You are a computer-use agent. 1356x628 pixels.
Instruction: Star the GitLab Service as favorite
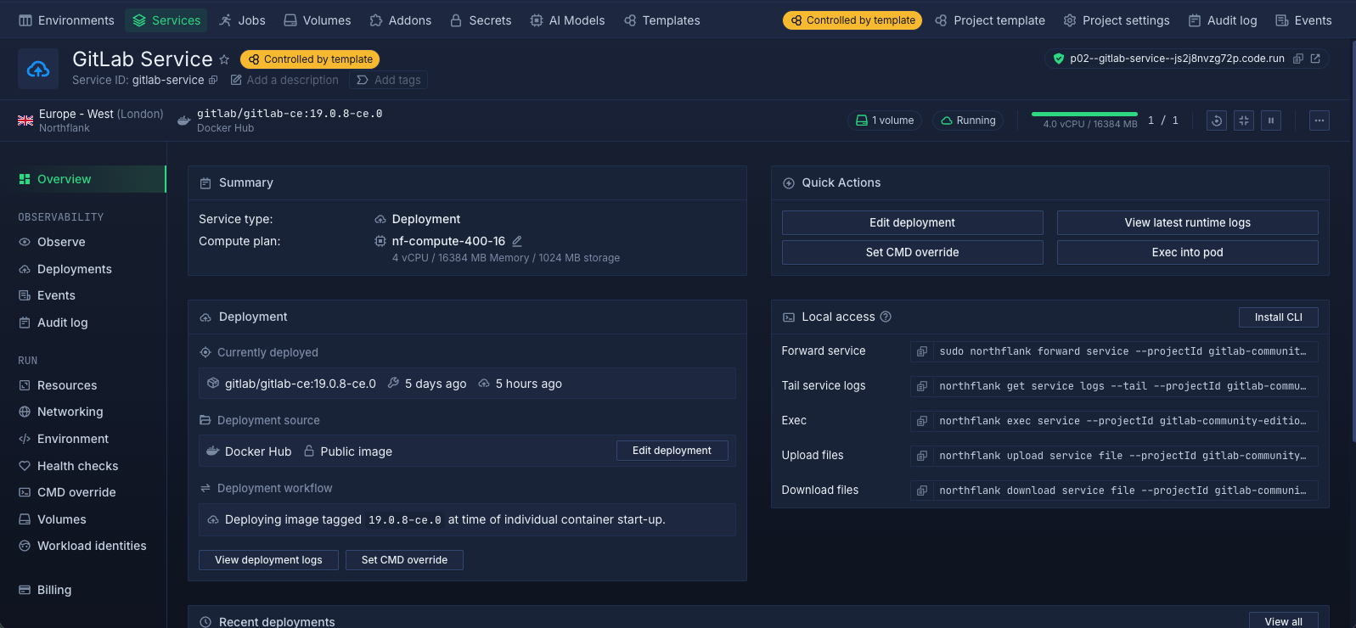[224, 59]
